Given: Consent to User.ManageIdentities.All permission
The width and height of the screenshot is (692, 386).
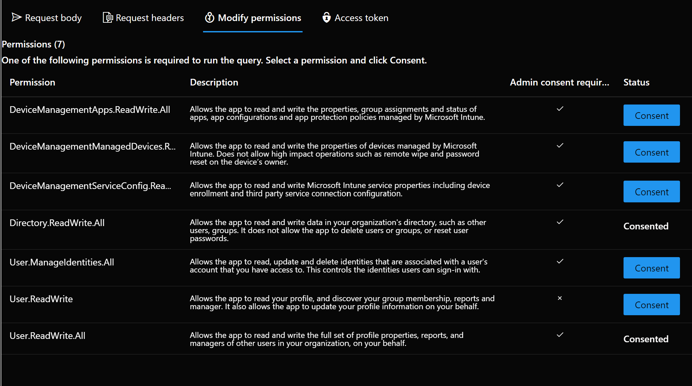Looking at the screenshot, I should (x=651, y=267).
